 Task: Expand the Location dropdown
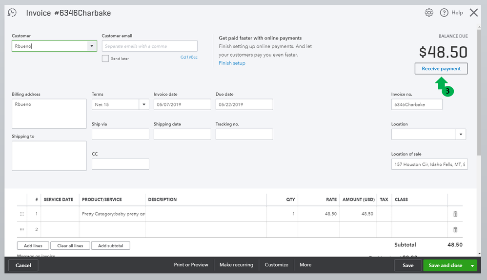pos(461,134)
